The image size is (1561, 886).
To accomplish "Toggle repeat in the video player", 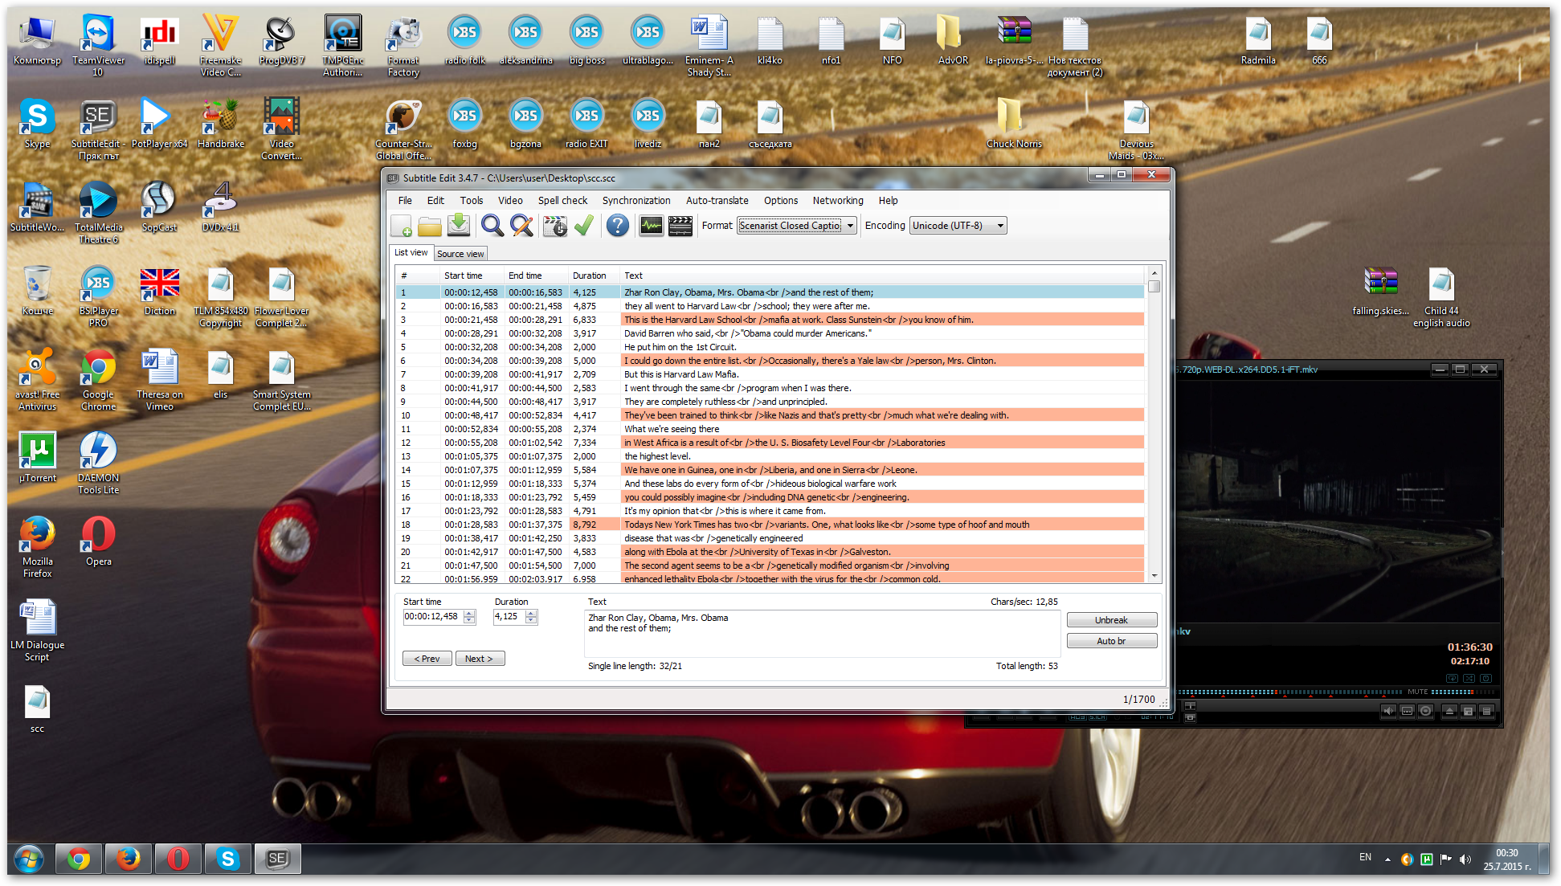I will 1452,678.
